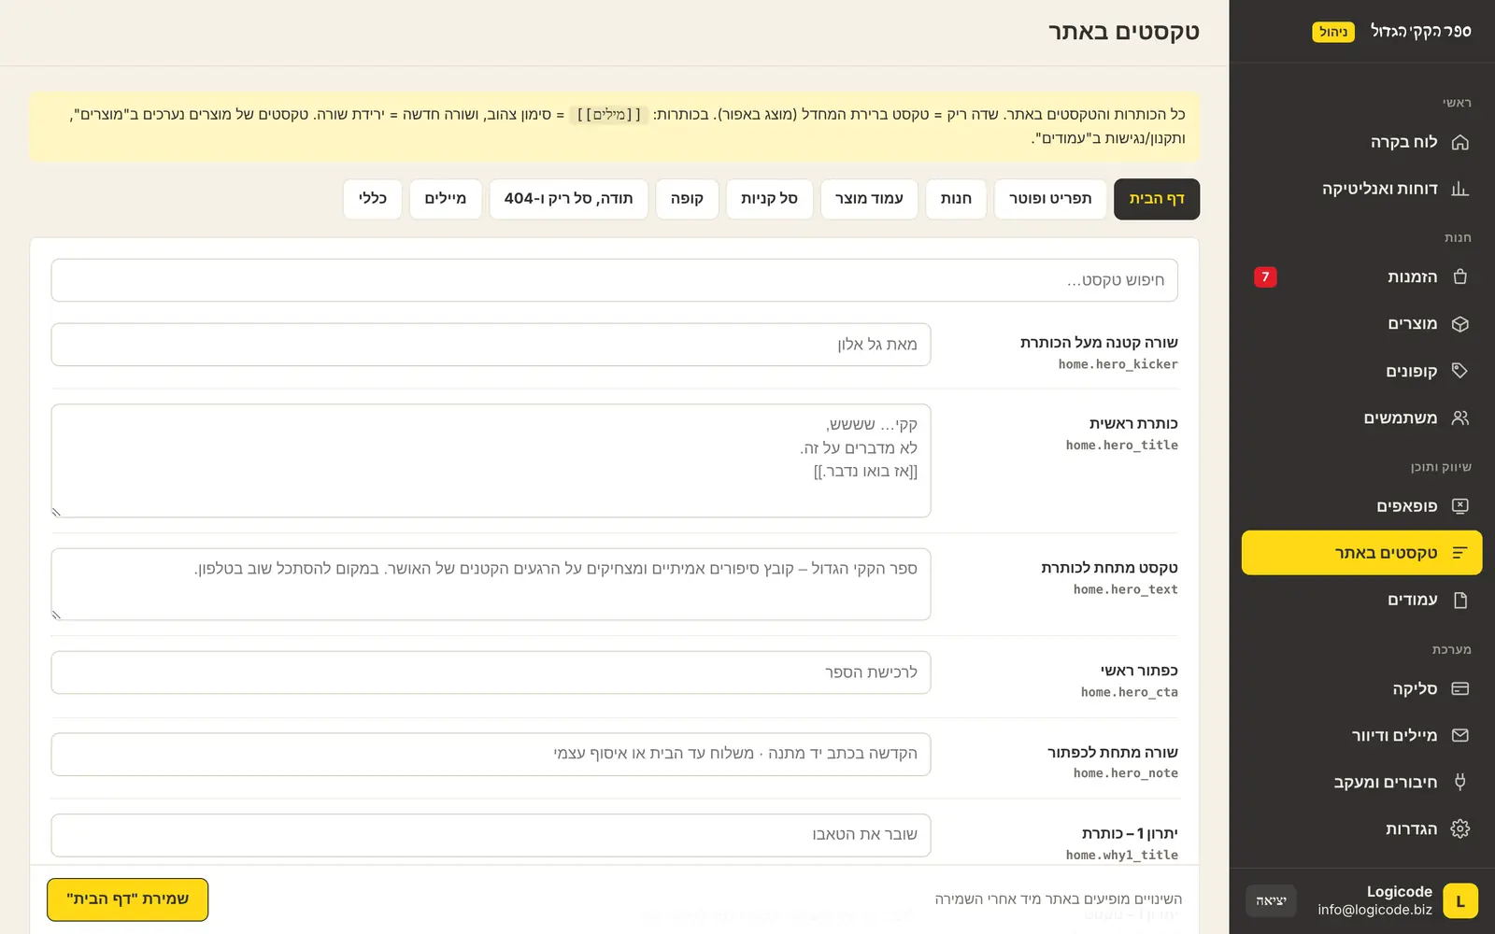Screen dimensions: 1495x934
Task: Click the חיפוש טקסט search field
Action: point(614,280)
